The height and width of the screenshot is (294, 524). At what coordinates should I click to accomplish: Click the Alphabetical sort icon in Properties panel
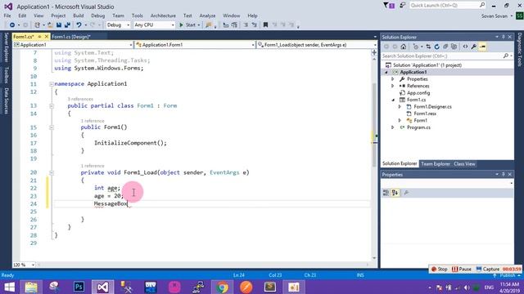(x=395, y=193)
